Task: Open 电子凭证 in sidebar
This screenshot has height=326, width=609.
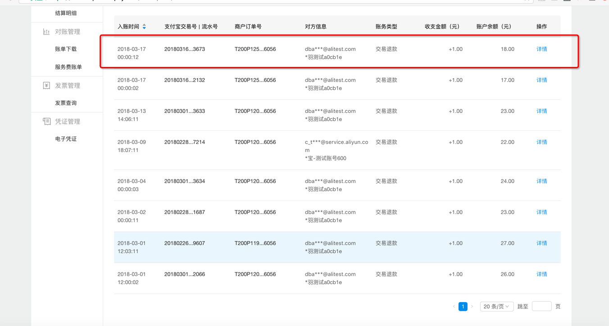Action: tap(66, 139)
